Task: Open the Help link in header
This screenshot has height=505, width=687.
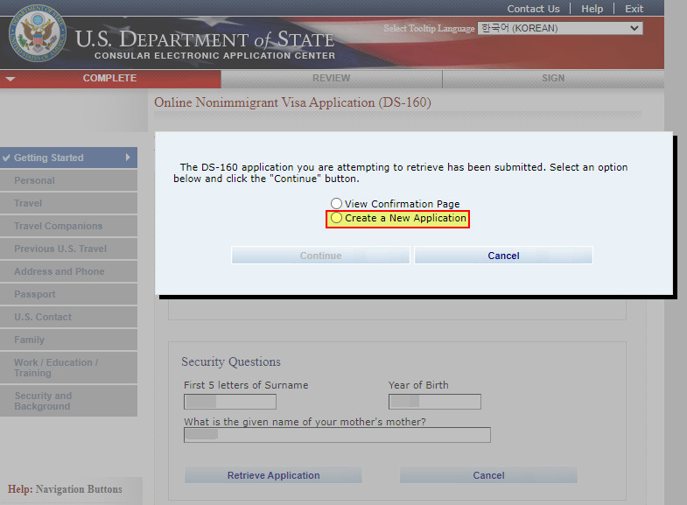Action: pyautogui.click(x=592, y=9)
